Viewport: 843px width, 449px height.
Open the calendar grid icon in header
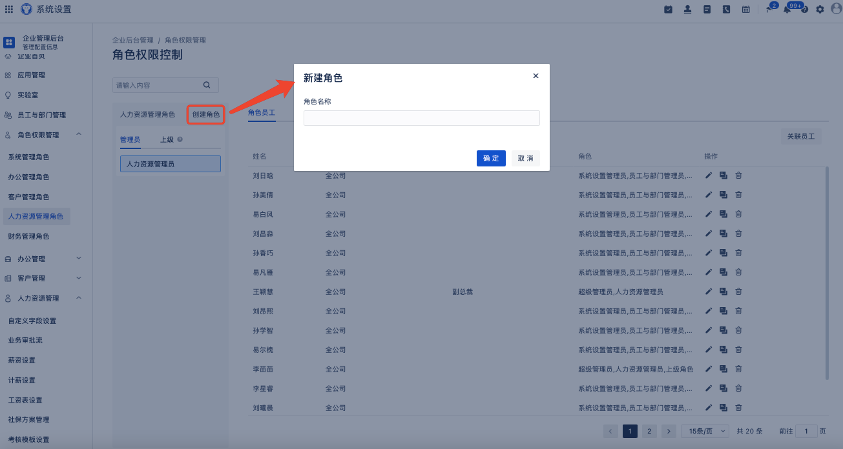pyautogui.click(x=746, y=9)
